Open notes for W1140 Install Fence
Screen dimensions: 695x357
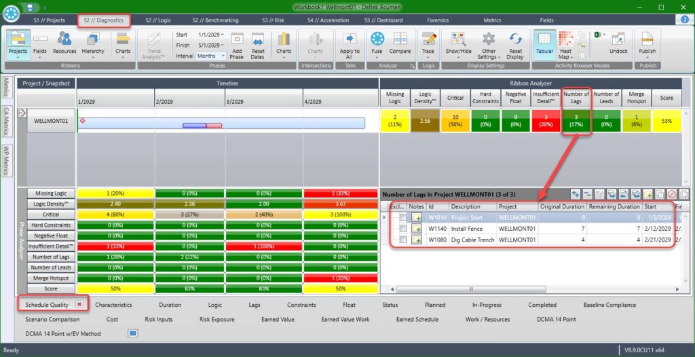coord(417,229)
